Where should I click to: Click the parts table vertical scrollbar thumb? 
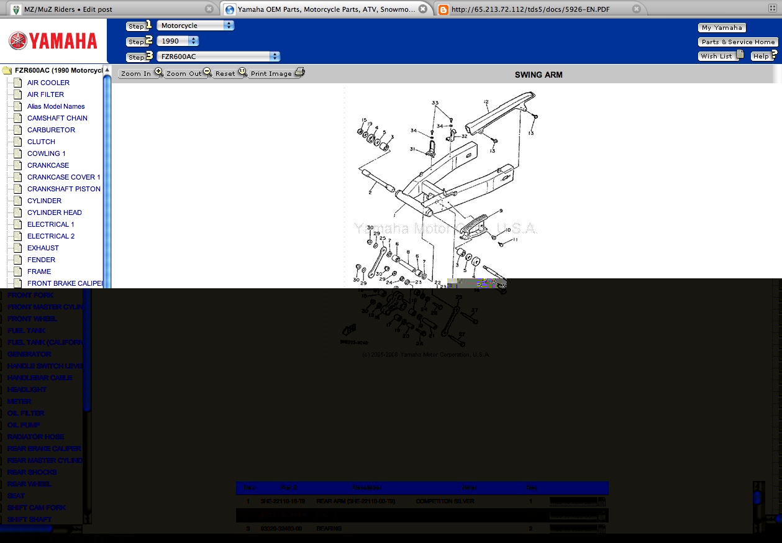(x=757, y=498)
